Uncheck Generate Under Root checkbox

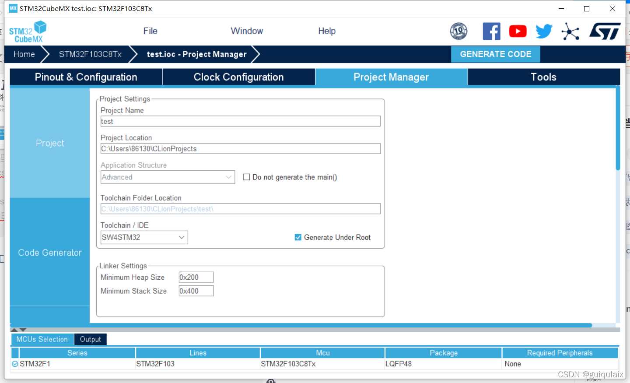point(298,237)
